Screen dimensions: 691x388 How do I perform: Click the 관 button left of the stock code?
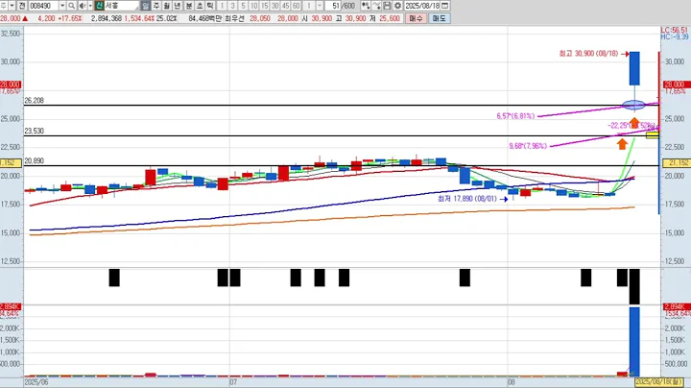coord(21,6)
